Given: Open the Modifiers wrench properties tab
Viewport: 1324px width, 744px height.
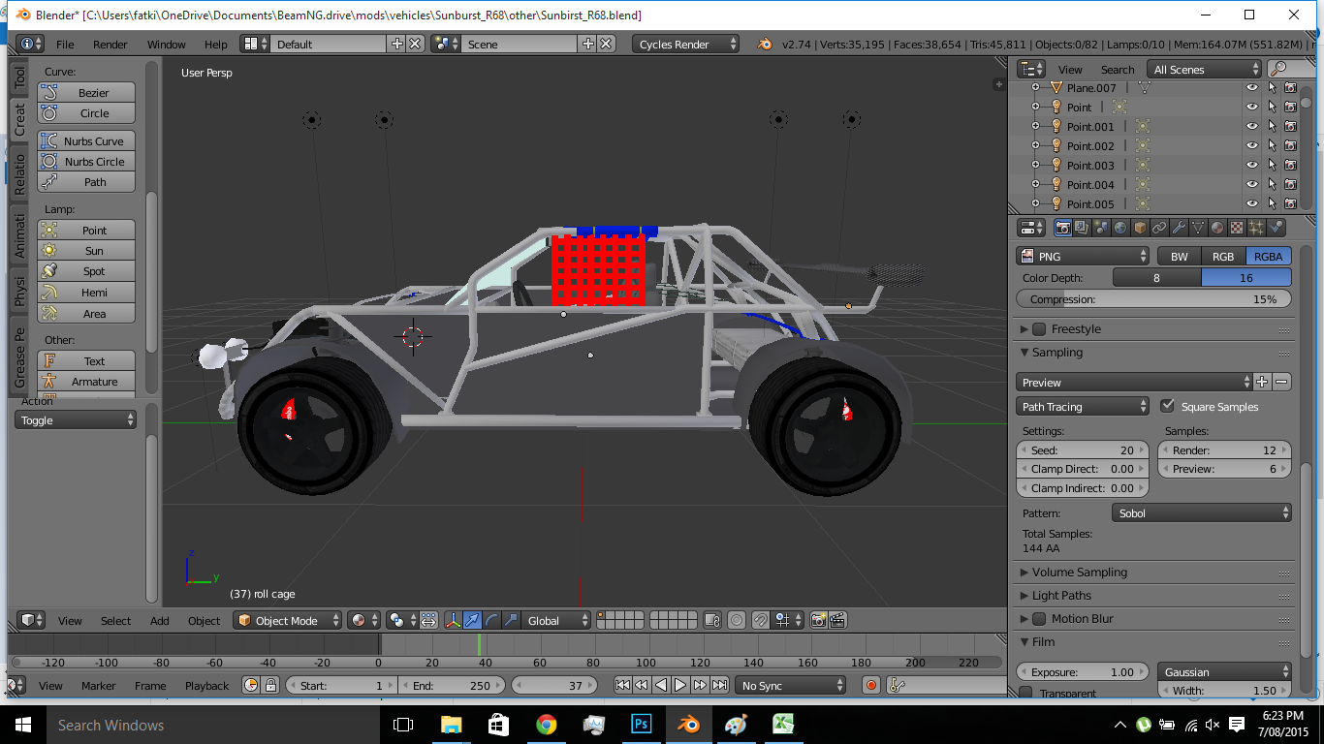Looking at the screenshot, I should click(x=1179, y=228).
